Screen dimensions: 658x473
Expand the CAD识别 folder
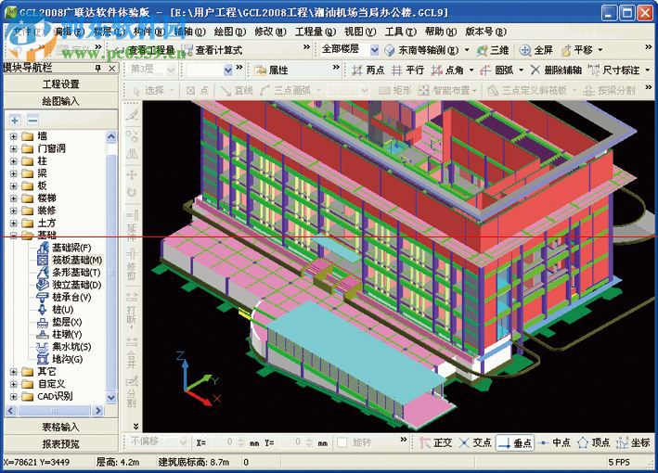(x=13, y=396)
